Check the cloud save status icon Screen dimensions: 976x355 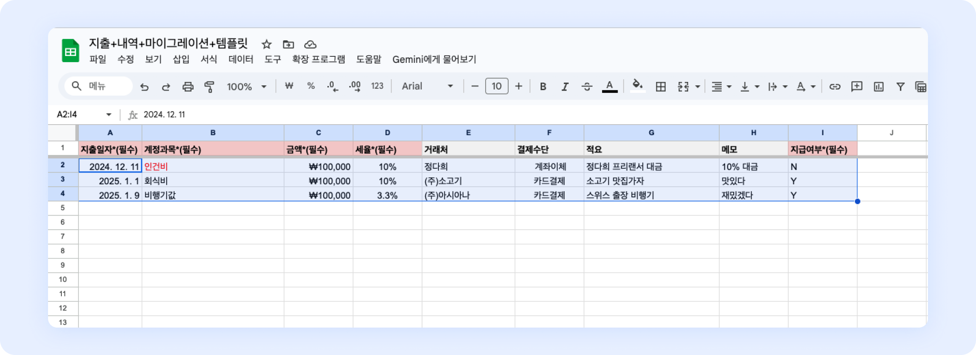pos(310,45)
